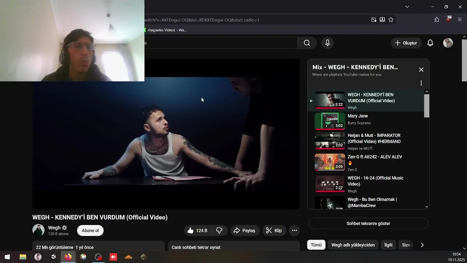467x263 pixels.
Task: Click the install/save page icon in address bar
Action: click(x=382, y=20)
